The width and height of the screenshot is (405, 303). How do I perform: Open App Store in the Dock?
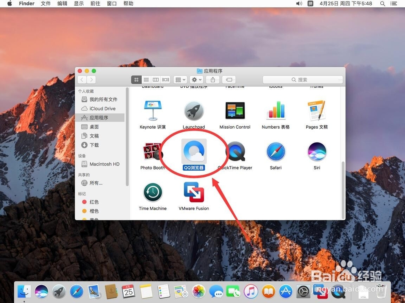tap(286, 292)
